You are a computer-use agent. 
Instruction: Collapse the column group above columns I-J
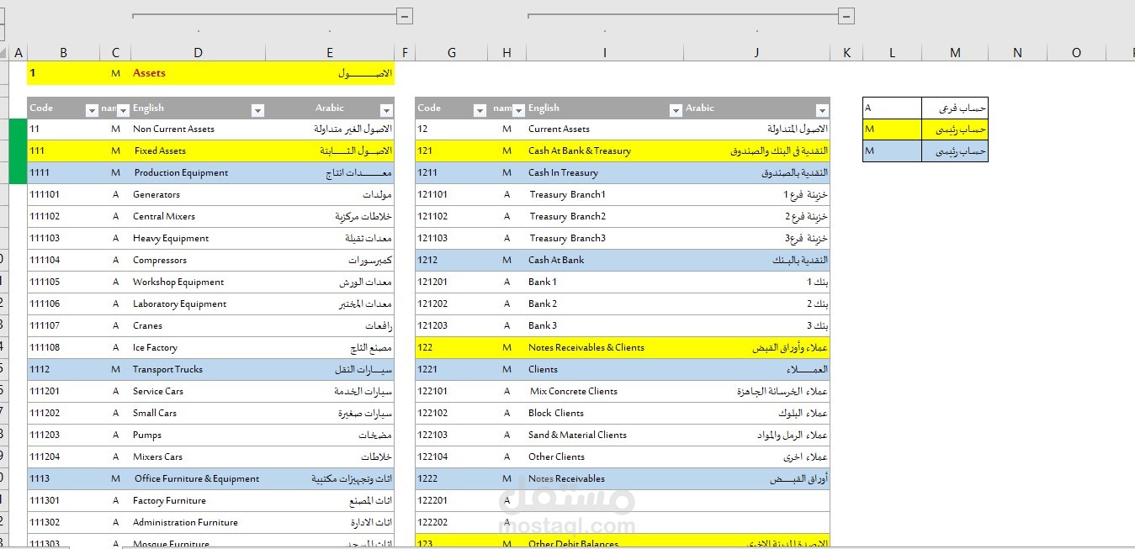tap(846, 16)
